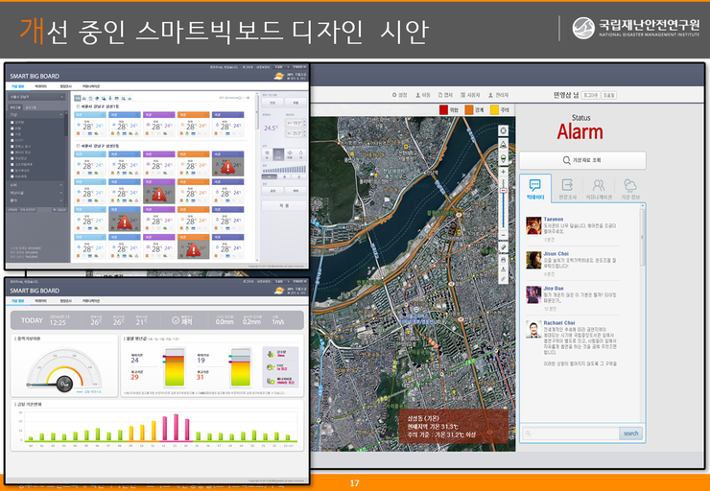Switch to the 현장조사 tab icon
This screenshot has height=491, width=710.
567,187
